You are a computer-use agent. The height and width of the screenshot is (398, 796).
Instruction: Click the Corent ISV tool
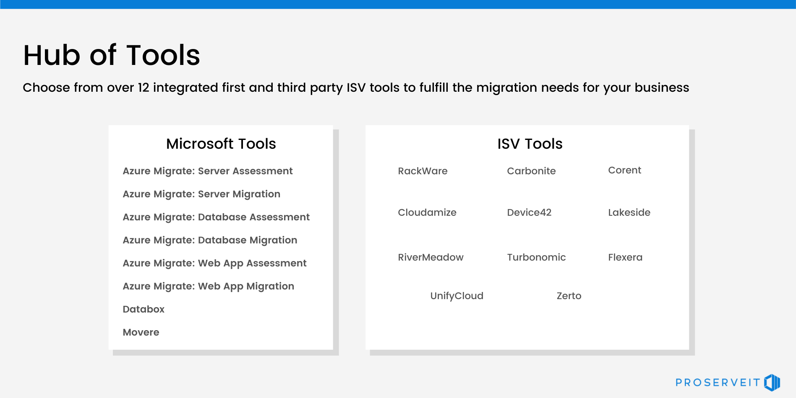[624, 170]
